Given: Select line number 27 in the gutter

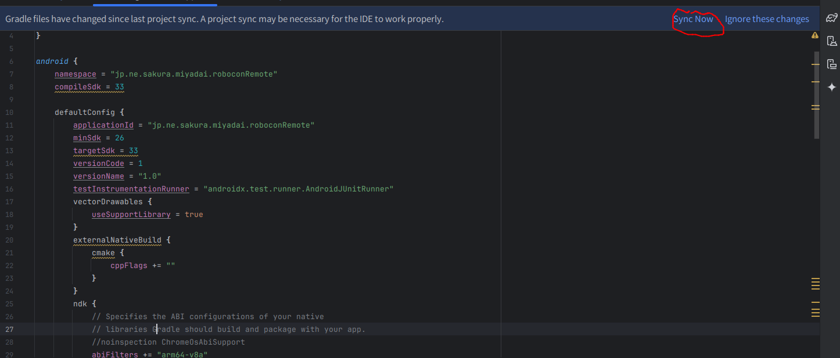Looking at the screenshot, I should [x=9, y=329].
